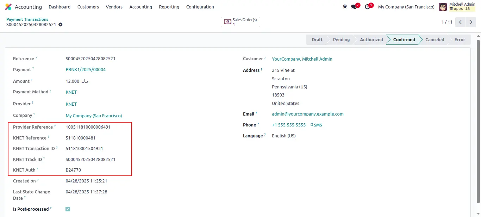The height and width of the screenshot is (217, 481).
Task: Select the Canceled status stage
Action: coord(435,39)
